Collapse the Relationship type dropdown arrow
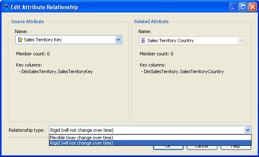Viewport: 259px width, 157px height. [247, 130]
